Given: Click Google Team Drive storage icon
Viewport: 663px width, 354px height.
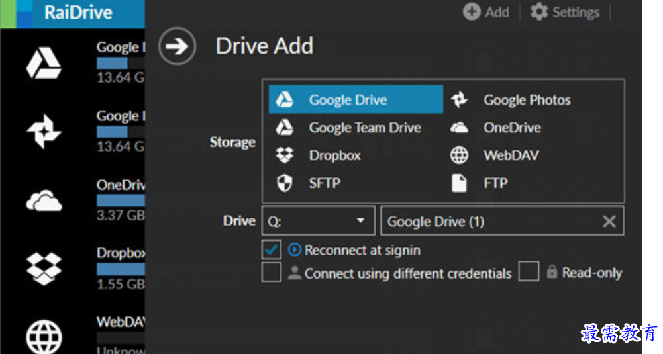Looking at the screenshot, I should point(285,128).
